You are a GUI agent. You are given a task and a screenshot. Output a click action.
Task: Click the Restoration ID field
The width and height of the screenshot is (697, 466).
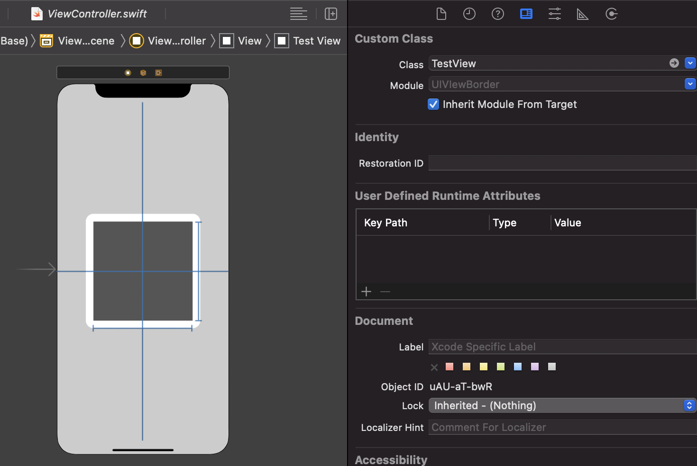coord(562,163)
